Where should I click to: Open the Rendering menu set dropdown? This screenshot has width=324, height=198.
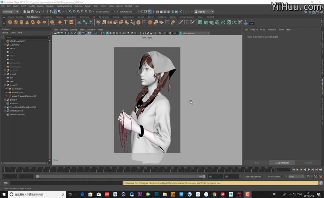pyautogui.click(x=10, y=12)
